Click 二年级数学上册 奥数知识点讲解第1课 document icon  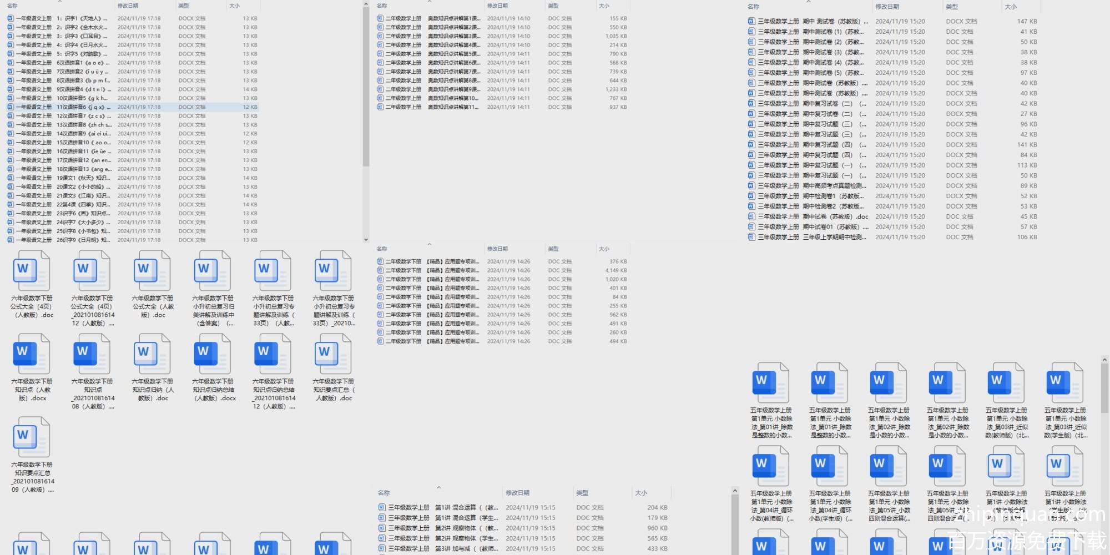380,18
